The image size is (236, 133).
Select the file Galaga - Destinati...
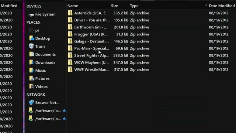[91, 41]
